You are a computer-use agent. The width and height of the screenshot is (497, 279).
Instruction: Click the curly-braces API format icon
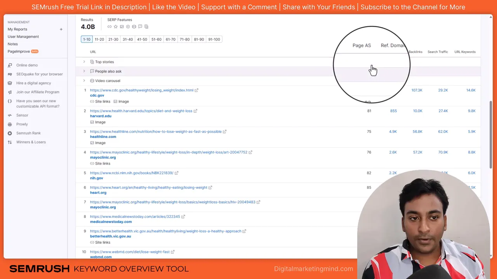coord(9,101)
